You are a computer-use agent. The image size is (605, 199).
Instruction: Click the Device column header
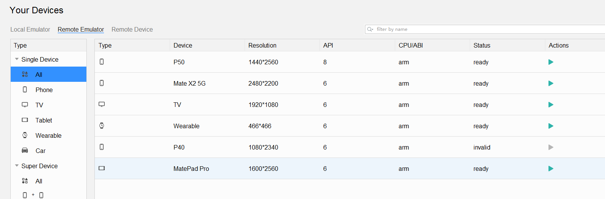[x=183, y=45]
